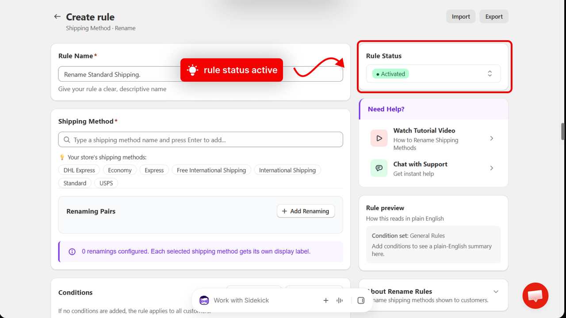Select the Standard shipping method chip
This screenshot has width=566, height=318.
[75, 183]
